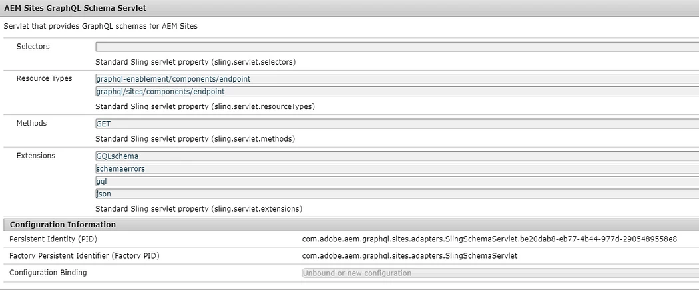Edit the graphql-enablement/components/endpoint resource type field
This screenshot has width=699, height=290.
click(397, 79)
